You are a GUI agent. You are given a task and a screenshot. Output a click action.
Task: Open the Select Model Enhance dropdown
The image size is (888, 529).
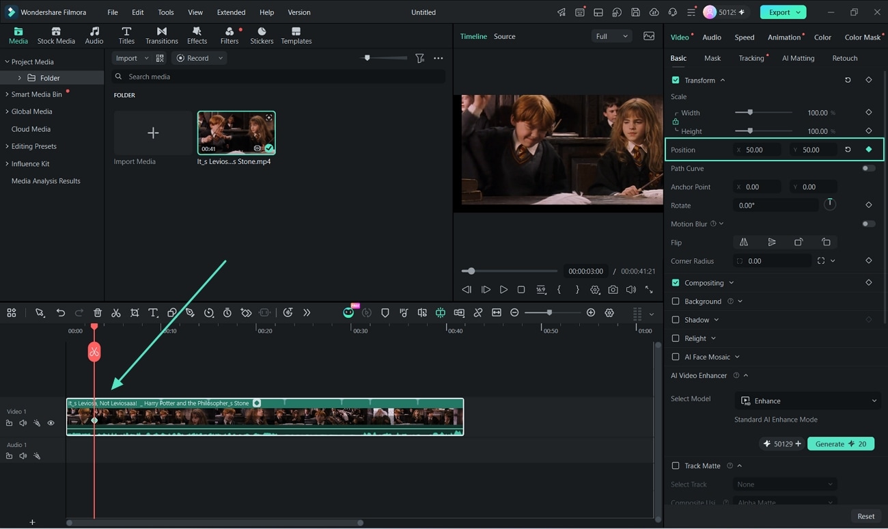807,401
